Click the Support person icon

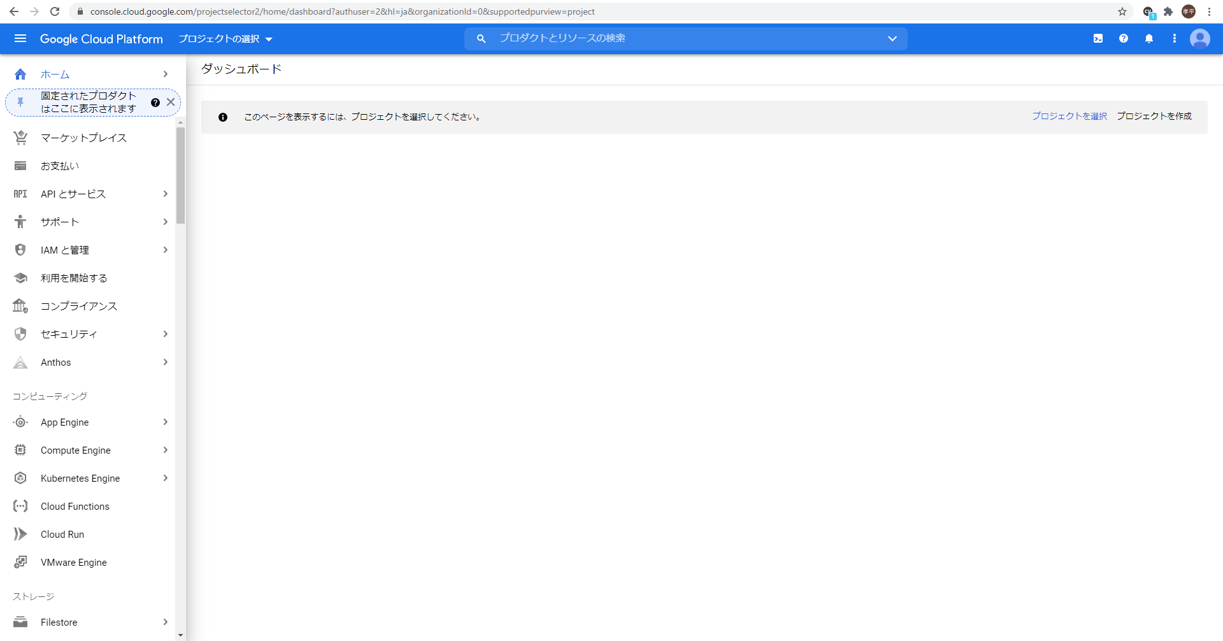point(20,222)
